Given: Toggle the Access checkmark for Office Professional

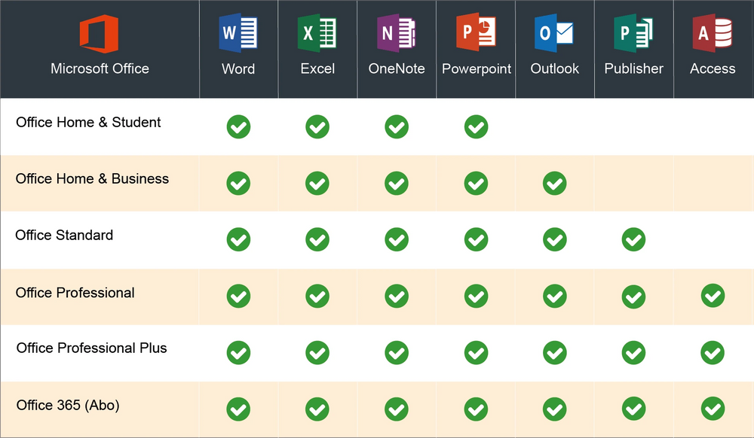Looking at the screenshot, I should (x=713, y=296).
